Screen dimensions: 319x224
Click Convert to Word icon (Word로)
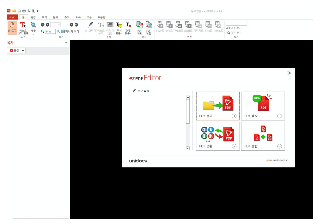click(x=179, y=27)
